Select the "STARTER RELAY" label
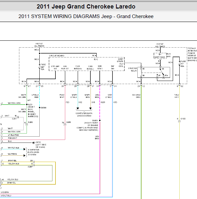The height and width of the screenshot is (199, 197). click(x=133, y=70)
